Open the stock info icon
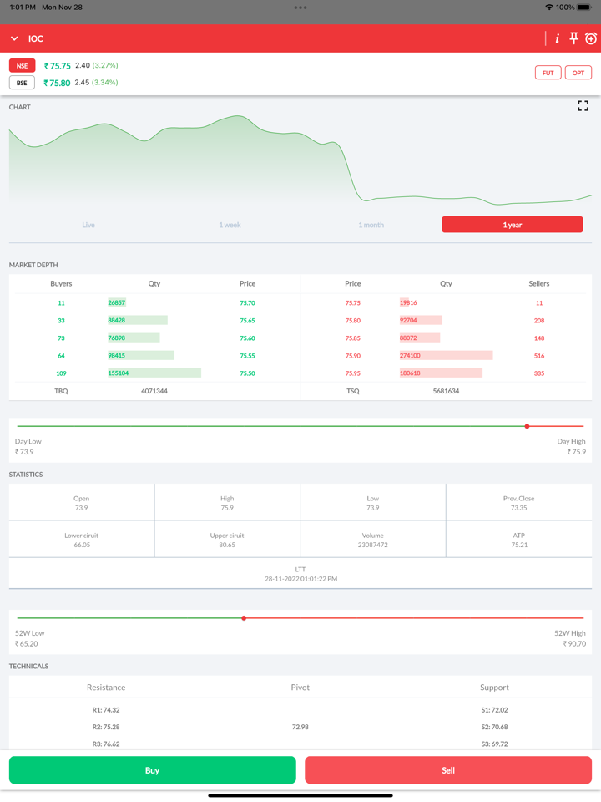 click(x=557, y=38)
